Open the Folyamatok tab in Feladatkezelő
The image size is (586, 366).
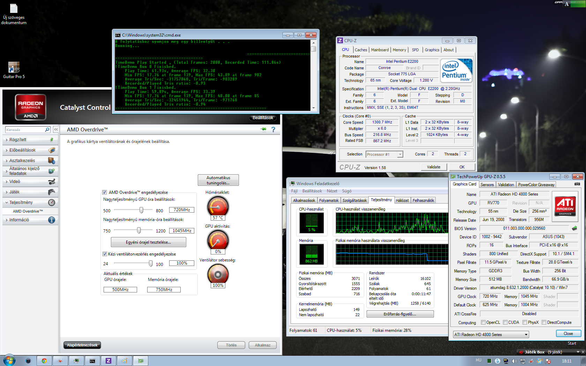(329, 200)
